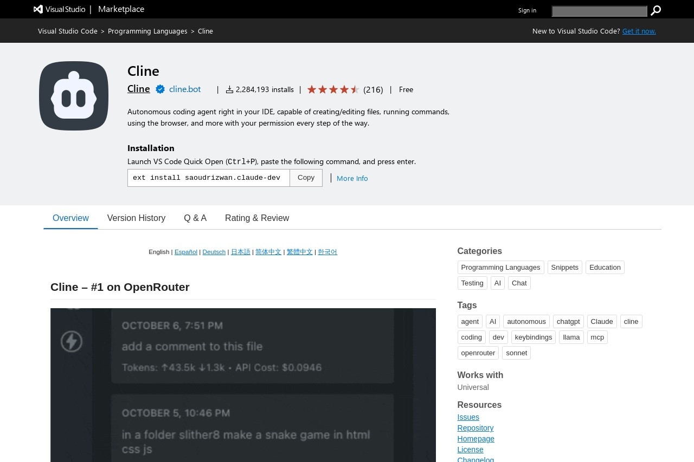Focus the Marketplace search box
This screenshot has width=694, height=462.
[x=599, y=11]
